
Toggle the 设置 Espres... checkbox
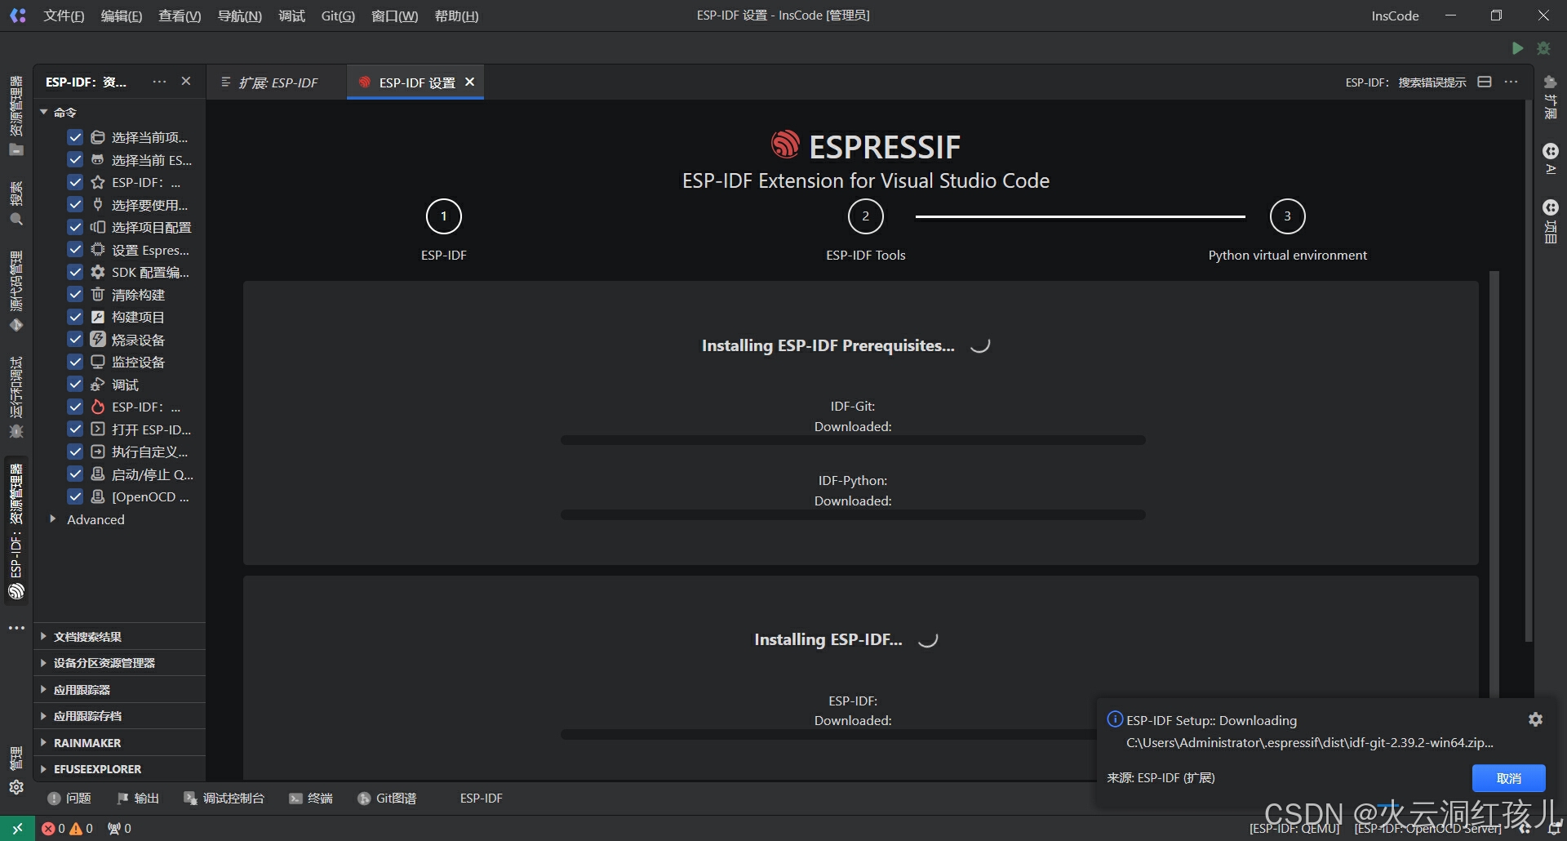click(x=75, y=249)
